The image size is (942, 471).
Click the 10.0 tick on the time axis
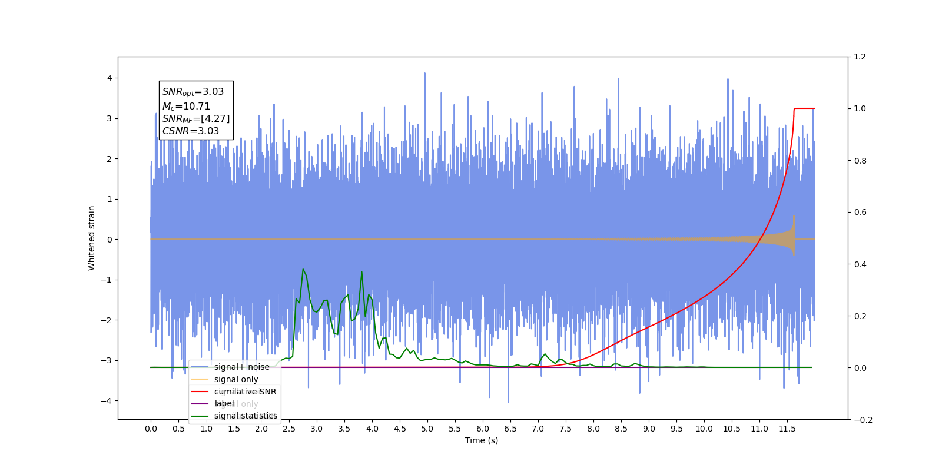pyautogui.click(x=704, y=429)
